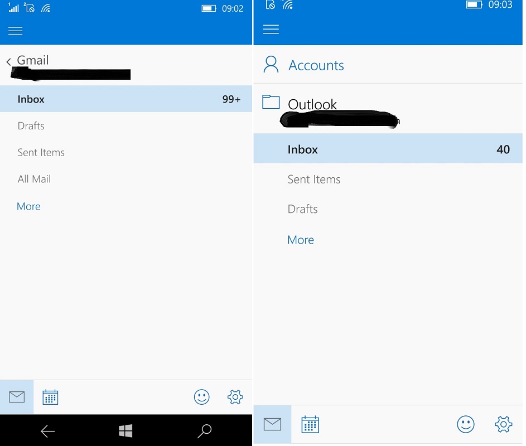
Task: Show More folders in Gmail screen
Action: 28,206
